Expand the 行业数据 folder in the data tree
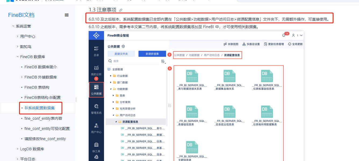 coord(111,76)
